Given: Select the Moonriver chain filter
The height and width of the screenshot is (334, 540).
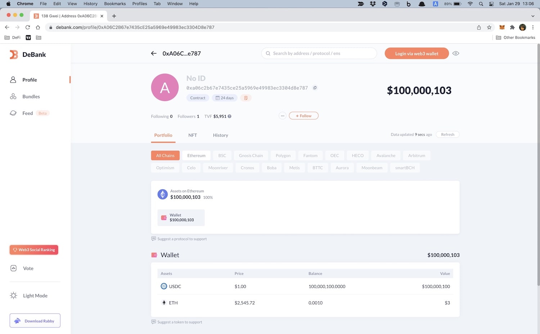Looking at the screenshot, I should point(218,168).
